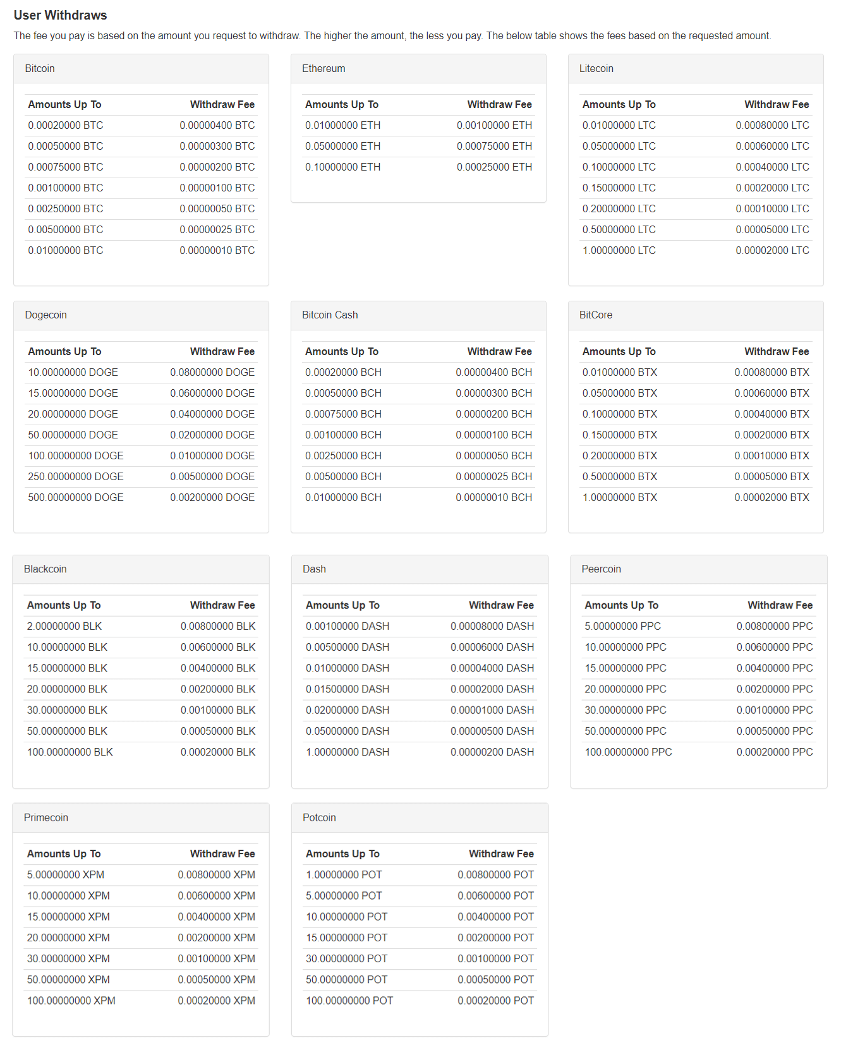Click the 0.00600000 BLK fee cell
Image resolution: width=841 pixels, height=1050 pixels.
coord(218,648)
